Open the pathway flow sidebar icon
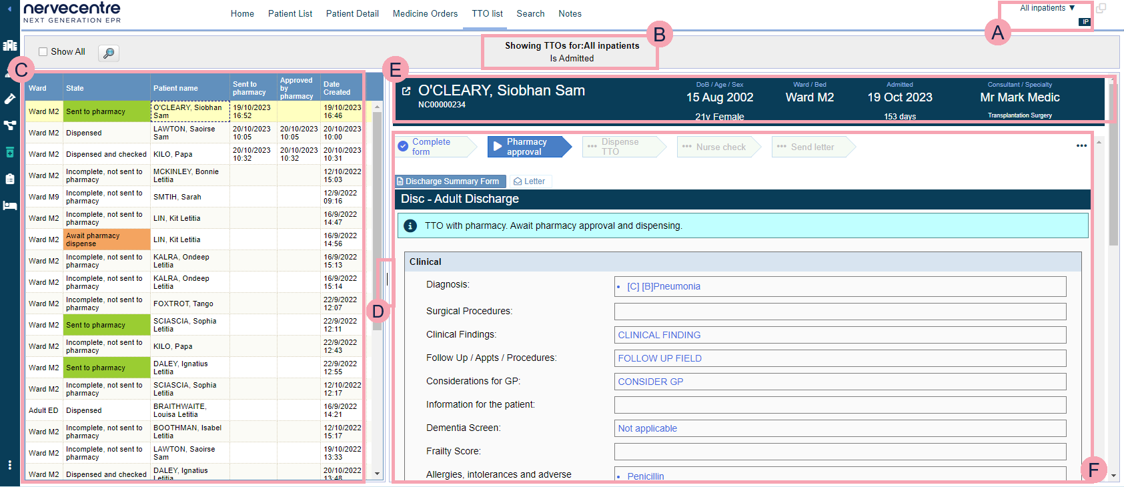Image resolution: width=1124 pixels, height=487 pixels. pos(10,125)
